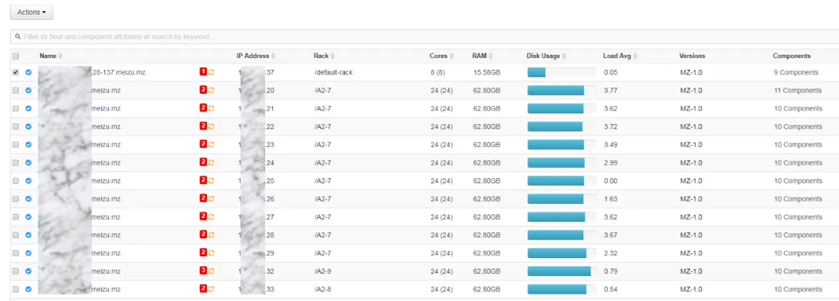Screen dimensions: 839x301
Task: Click blue health icon for host IP ending 21
Action: pos(28,108)
